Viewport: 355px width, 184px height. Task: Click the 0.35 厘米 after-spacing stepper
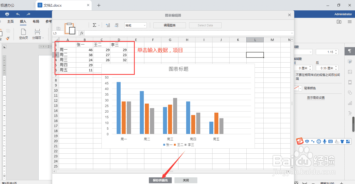click(327, 68)
